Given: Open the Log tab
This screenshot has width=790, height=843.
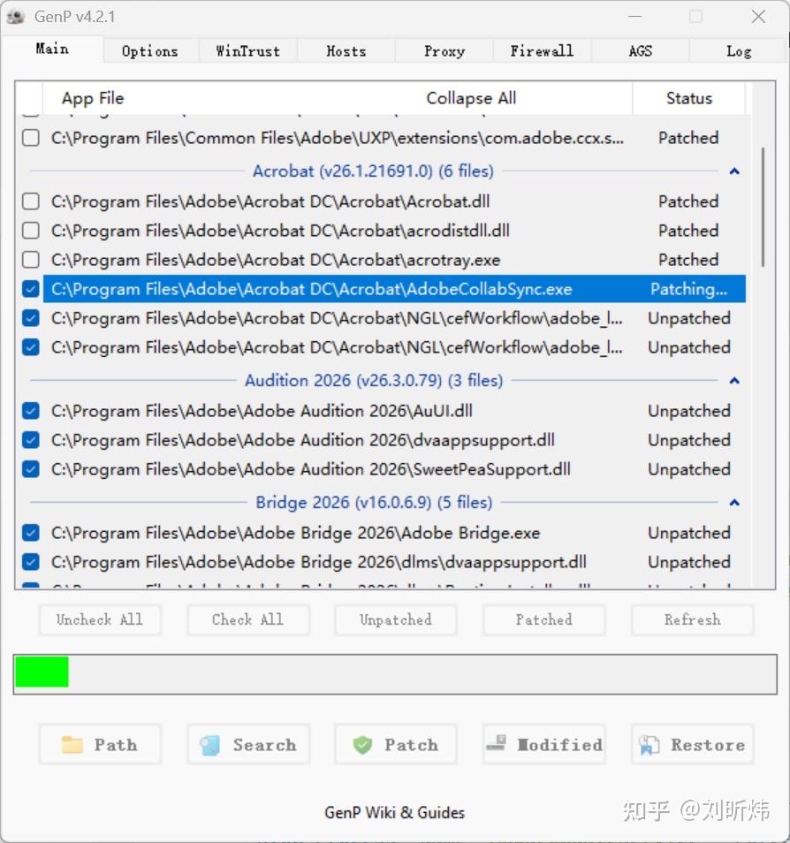Looking at the screenshot, I should click(739, 51).
